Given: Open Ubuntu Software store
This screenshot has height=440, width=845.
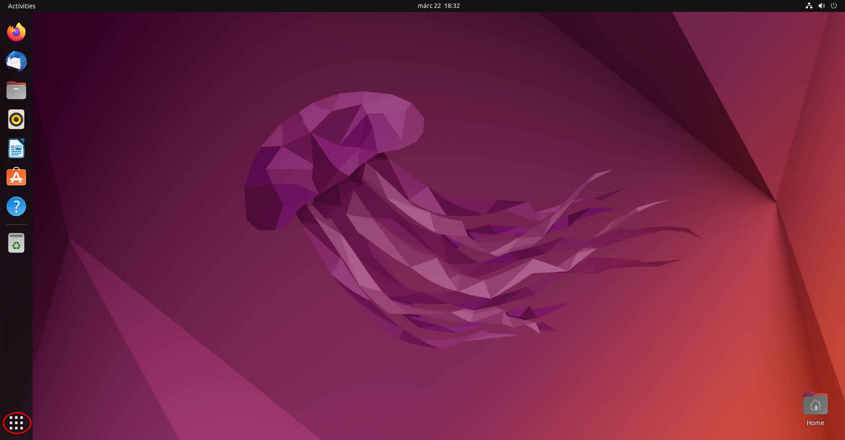Looking at the screenshot, I should pyautogui.click(x=16, y=177).
